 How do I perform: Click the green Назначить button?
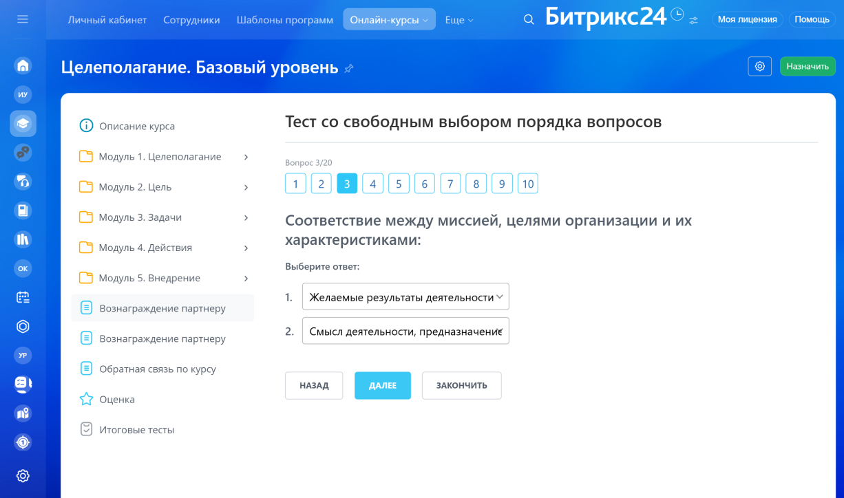click(x=807, y=66)
